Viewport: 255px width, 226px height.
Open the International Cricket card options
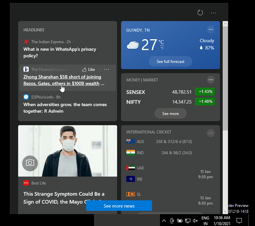(x=210, y=133)
